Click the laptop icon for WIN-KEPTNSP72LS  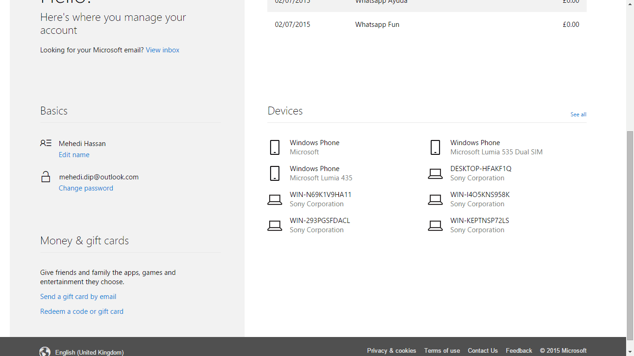click(435, 226)
